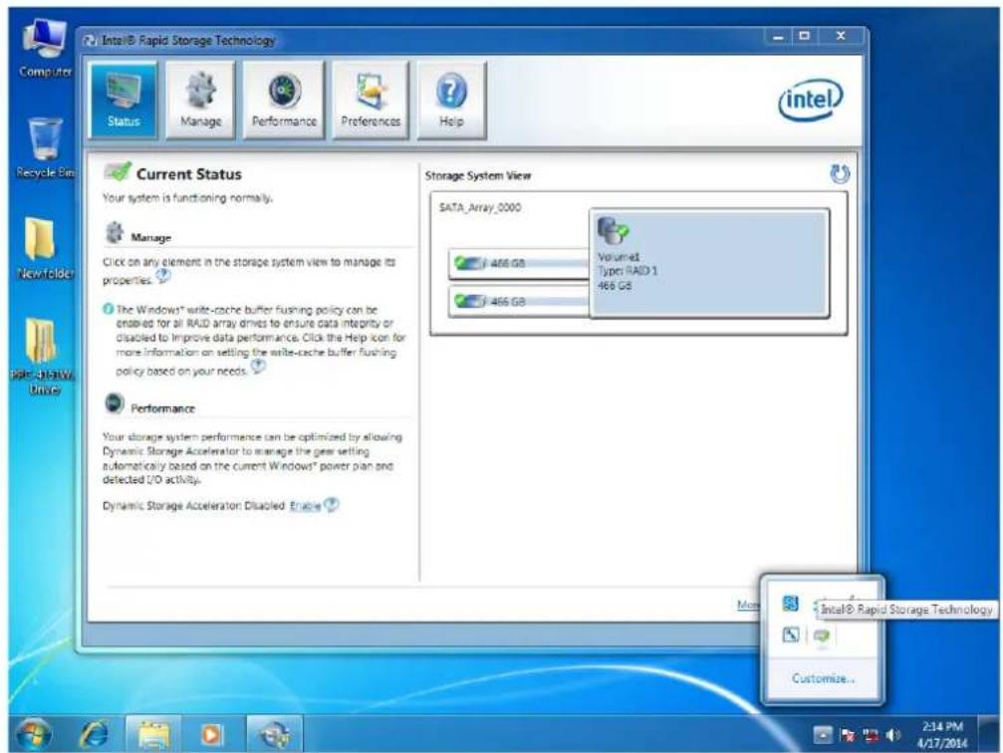Viewport: 1003px width, 753px height.
Task: Open the Help tab
Action: click(x=451, y=100)
